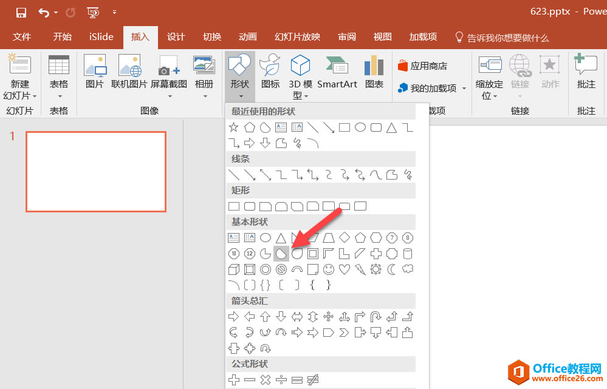Select the pie shape in basic shapes
This screenshot has width=607, height=389.
(265, 254)
